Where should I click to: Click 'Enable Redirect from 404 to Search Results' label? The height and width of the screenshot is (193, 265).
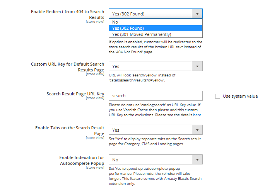pyautogui.click(x=67, y=14)
